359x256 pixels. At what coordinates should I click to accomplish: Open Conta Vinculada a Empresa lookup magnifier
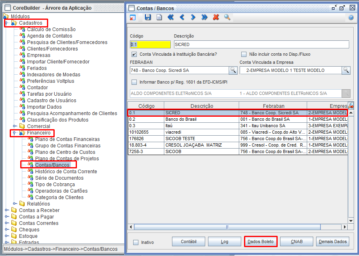[x=346, y=70]
